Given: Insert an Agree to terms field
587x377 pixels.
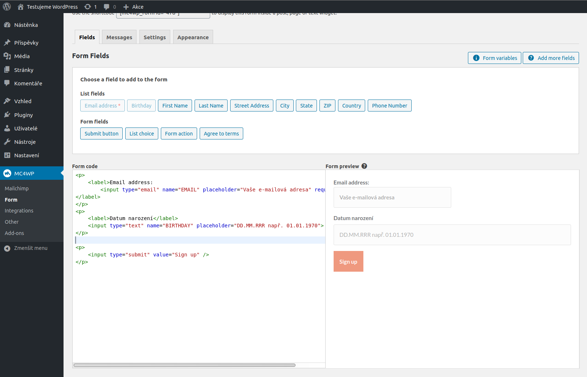Looking at the screenshot, I should [x=221, y=134].
